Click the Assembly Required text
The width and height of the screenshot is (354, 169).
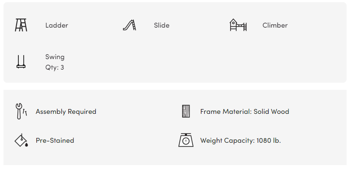click(x=66, y=112)
